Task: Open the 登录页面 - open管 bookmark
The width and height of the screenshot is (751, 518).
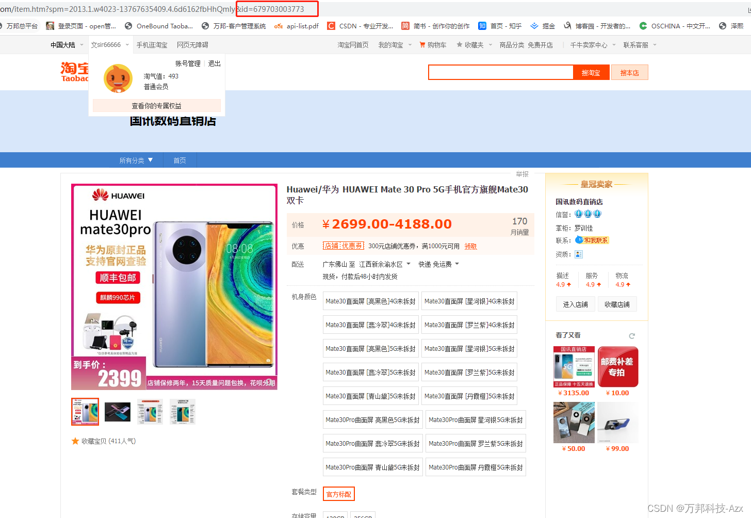Action: 81,26
